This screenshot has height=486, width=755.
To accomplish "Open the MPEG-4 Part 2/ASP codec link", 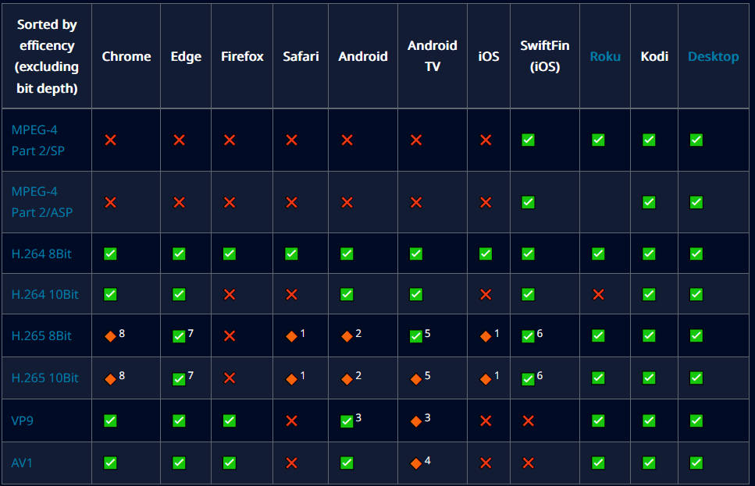I will (42, 201).
